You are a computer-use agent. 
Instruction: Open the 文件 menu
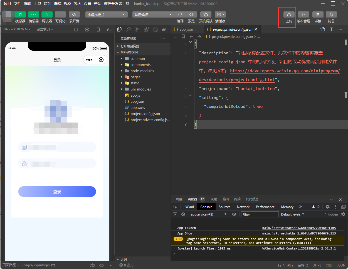click(18, 4)
